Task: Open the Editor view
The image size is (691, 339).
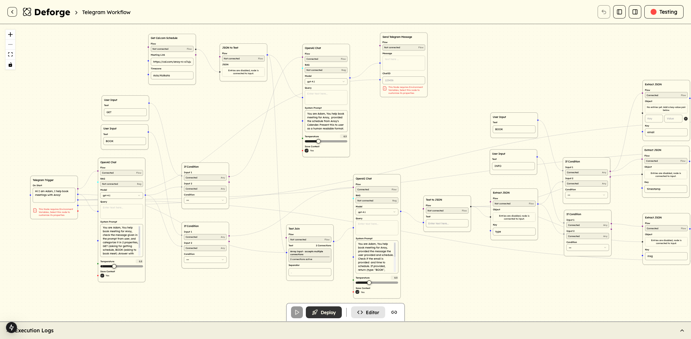Action: pos(368,312)
